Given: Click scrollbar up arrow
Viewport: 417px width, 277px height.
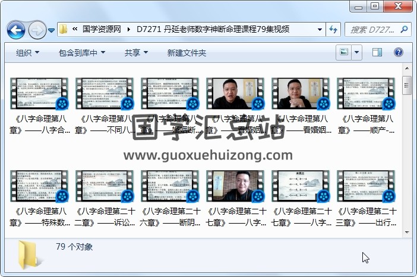Looking at the screenshot, I should [x=407, y=68].
